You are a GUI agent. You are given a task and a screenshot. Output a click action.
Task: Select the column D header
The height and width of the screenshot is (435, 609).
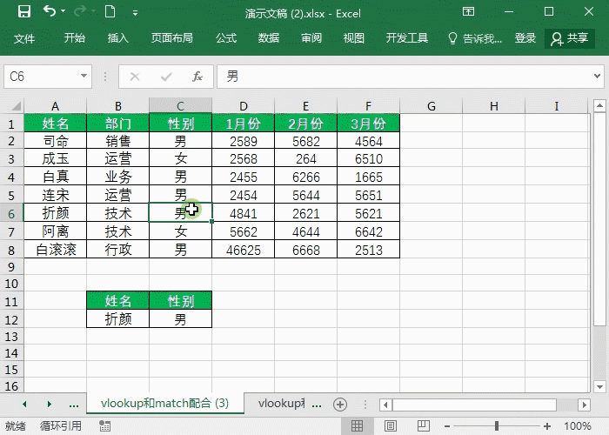[244, 106]
